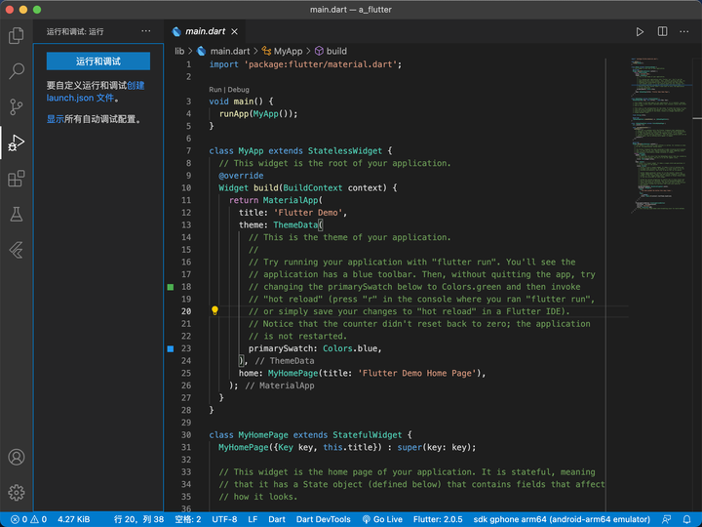Image resolution: width=702 pixels, height=527 pixels.
Task: Open the Source Control view
Action: coord(17,106)
